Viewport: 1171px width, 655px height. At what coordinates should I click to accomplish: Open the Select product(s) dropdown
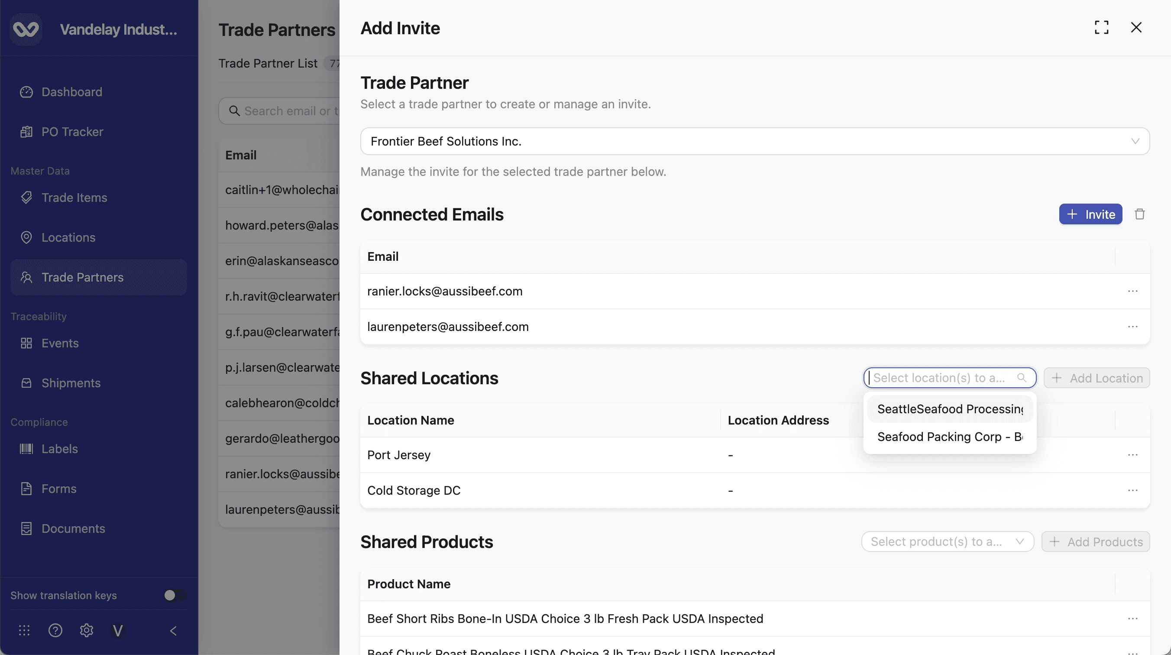(x=948, y=542)
